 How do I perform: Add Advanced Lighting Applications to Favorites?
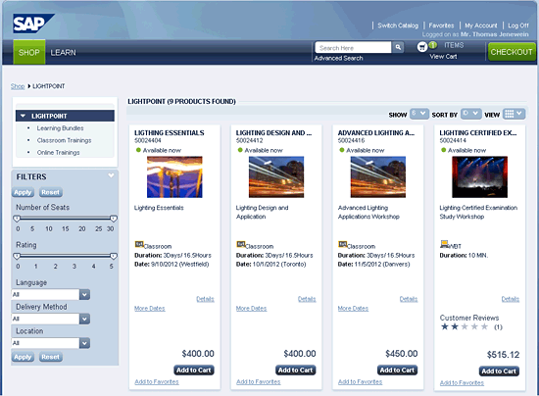361,381
